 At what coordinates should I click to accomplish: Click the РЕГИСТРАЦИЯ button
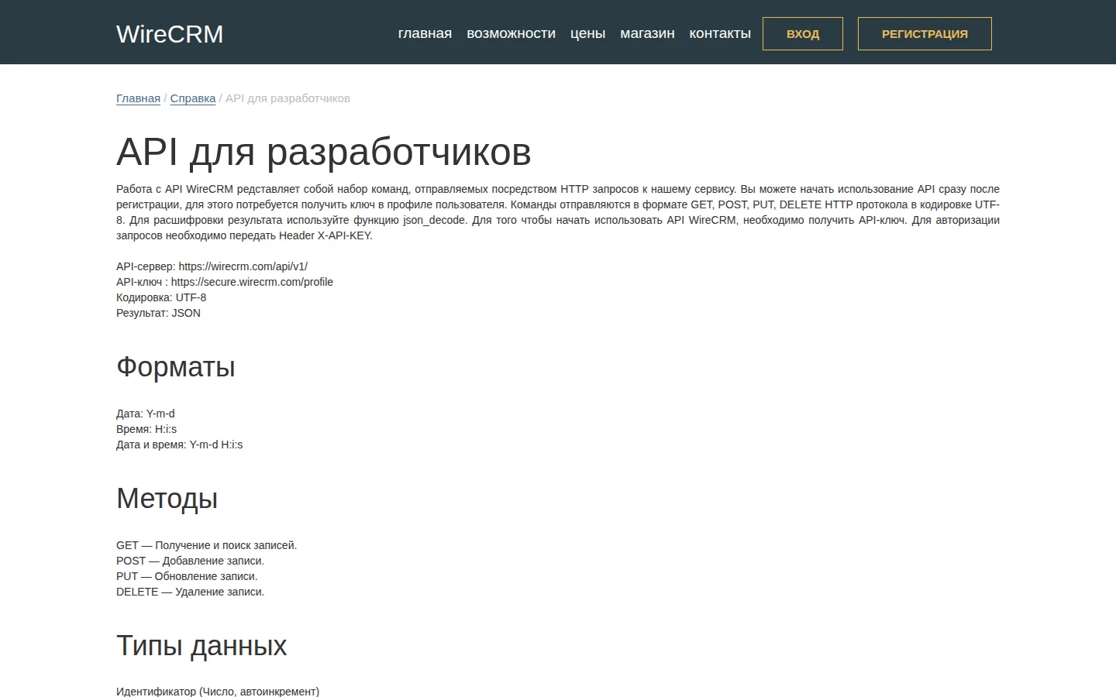pyautogui.click(x=925, y=34)
